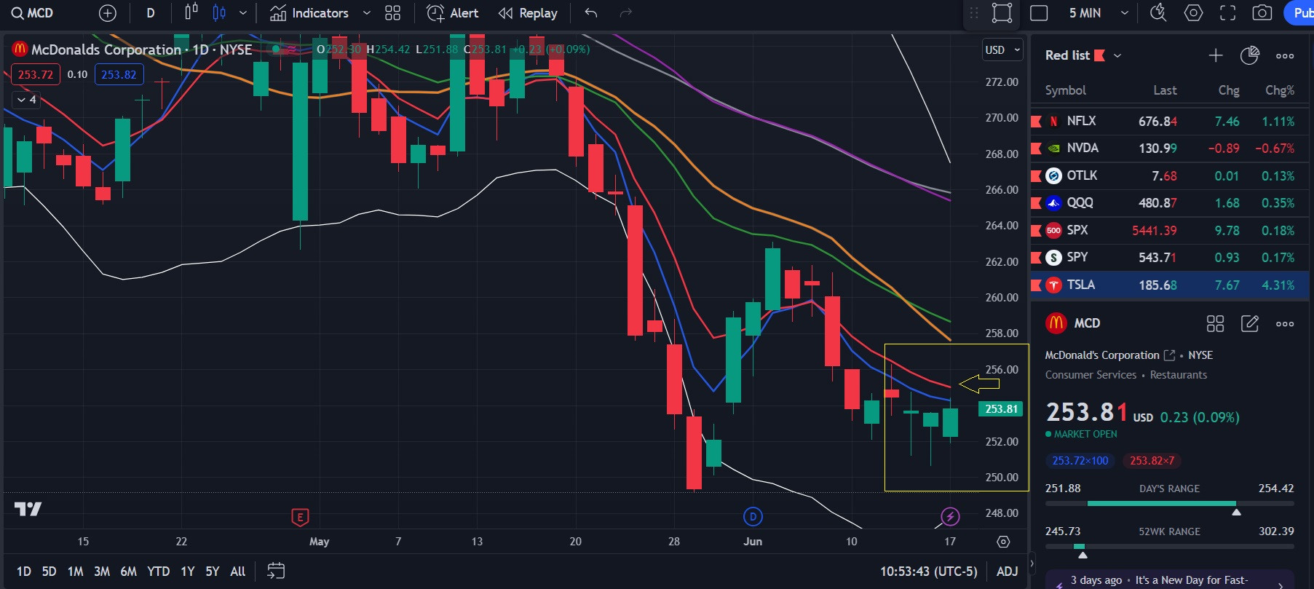Select TSLA in the watchlist
This screenshot has height=589, width=1314.
[x=1169, y=285]
